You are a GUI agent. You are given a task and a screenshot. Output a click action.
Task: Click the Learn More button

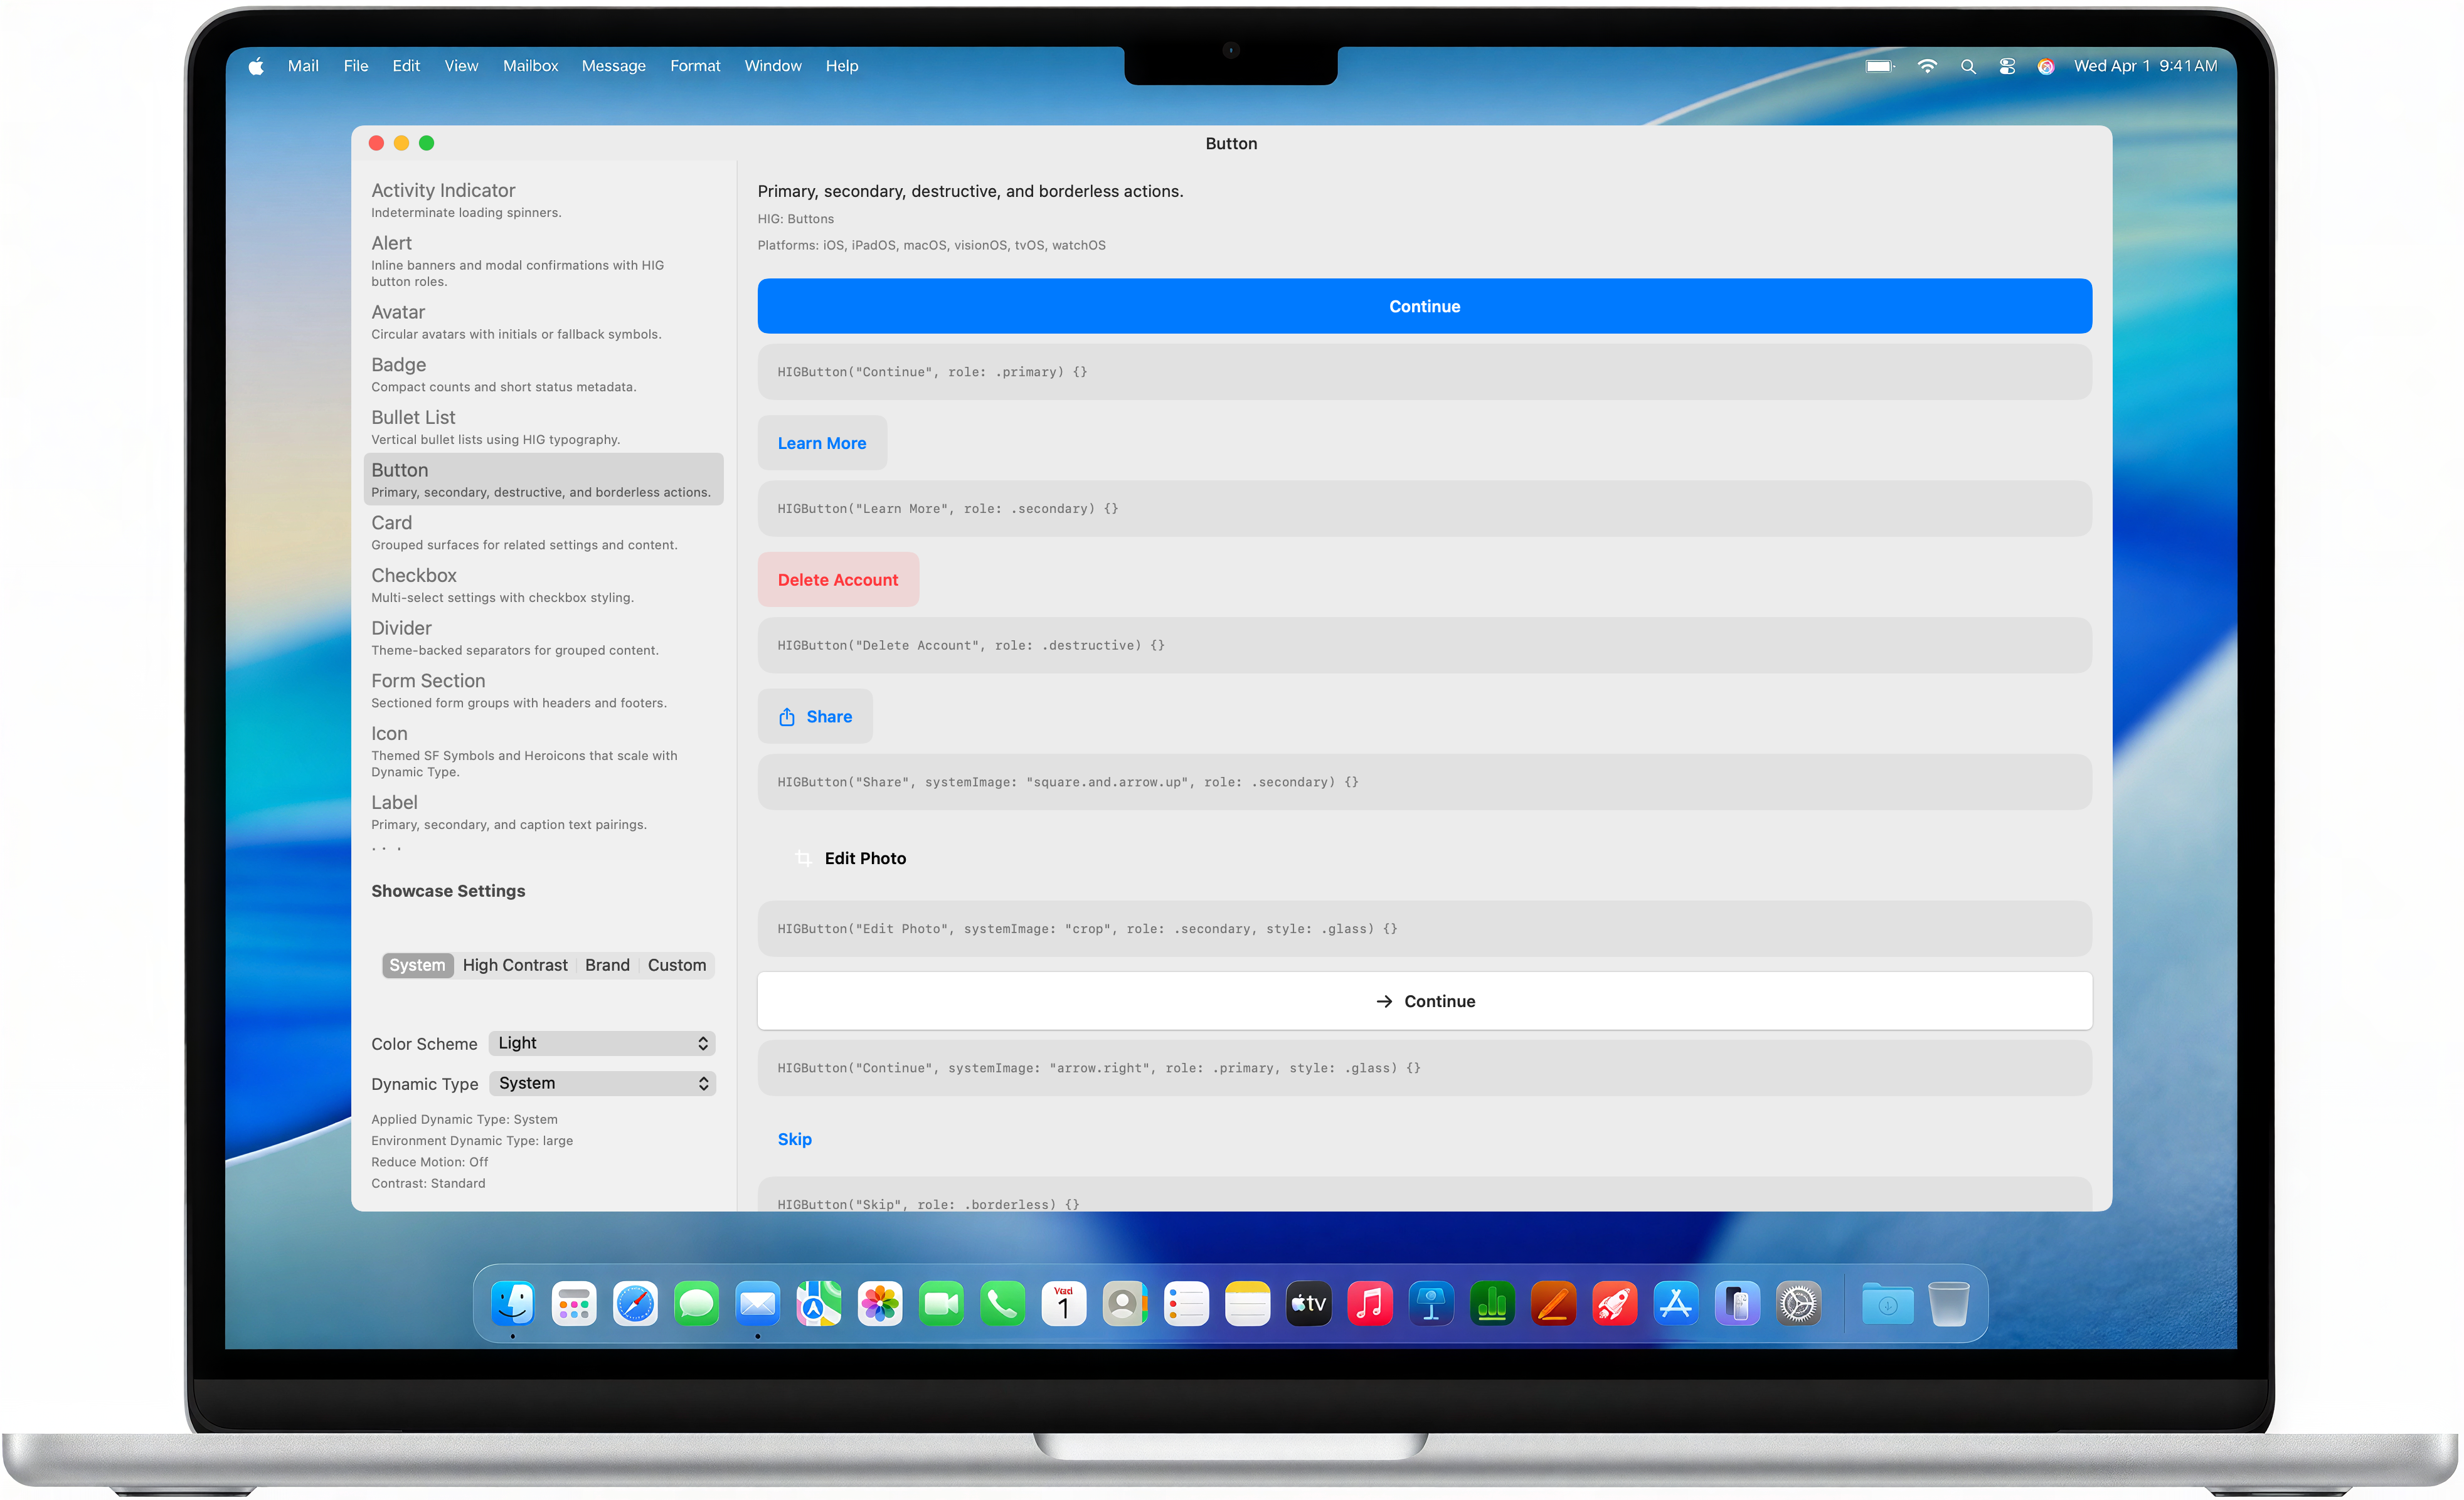pos(822,443)
